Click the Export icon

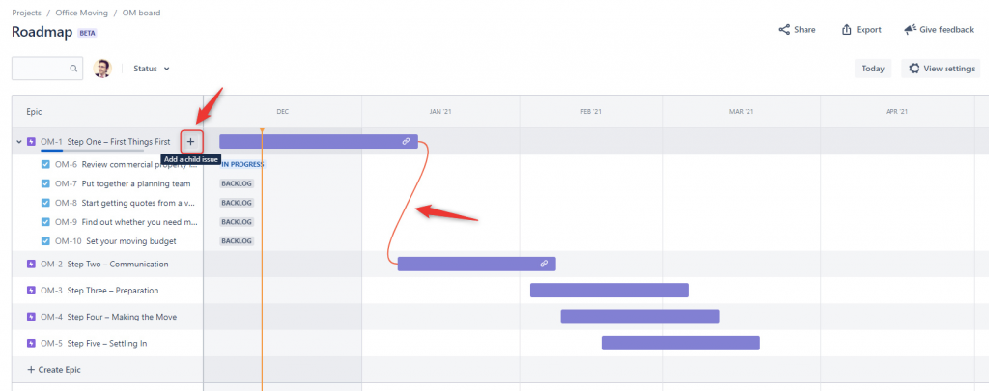(846, 30)
